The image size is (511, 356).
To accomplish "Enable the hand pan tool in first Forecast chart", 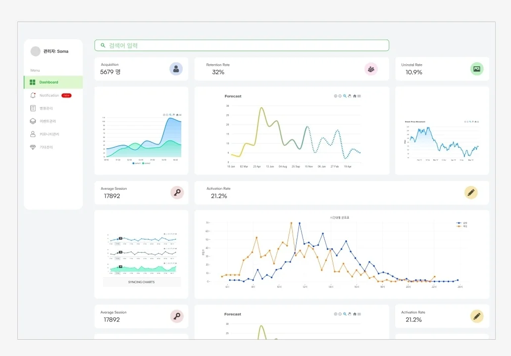I will coord(350,96).
